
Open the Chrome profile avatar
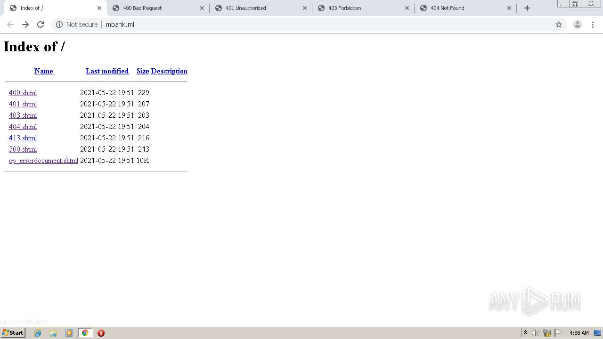pos(578,24)
